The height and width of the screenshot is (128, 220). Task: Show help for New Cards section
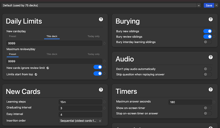point(101,90)
